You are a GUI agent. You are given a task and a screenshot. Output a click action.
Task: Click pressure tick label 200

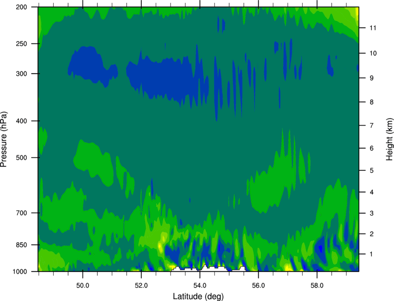click(x=21, y=7)
